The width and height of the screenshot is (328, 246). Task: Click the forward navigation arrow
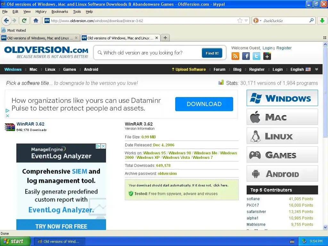pos(14,20)
